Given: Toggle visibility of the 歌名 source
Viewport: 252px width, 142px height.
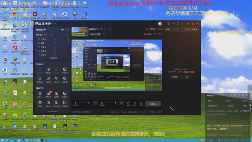Looking at the screenshot, I should [55, 43].
